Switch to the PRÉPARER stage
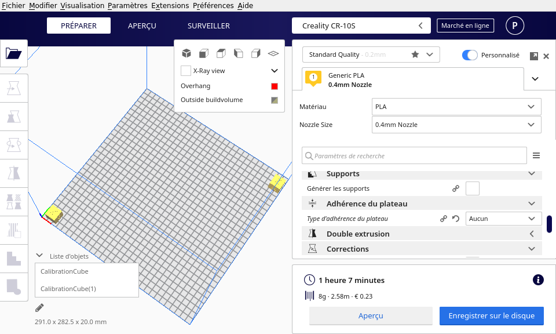The height and width of the screenshot is (334, 556). 79,26
